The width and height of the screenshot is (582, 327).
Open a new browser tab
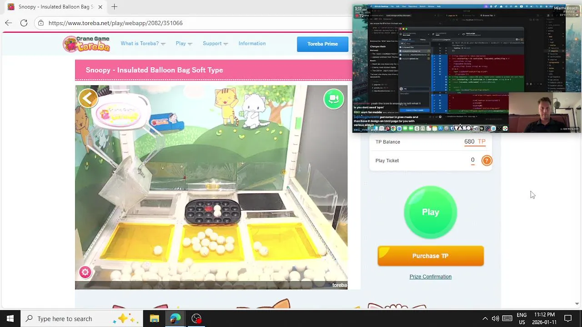[115, 7]
